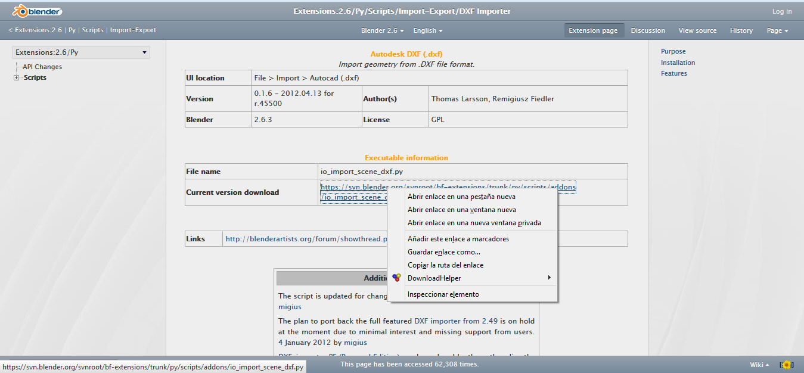
Task: Click the Scripts breadcrumb link
Action: (x=93, y=30)
